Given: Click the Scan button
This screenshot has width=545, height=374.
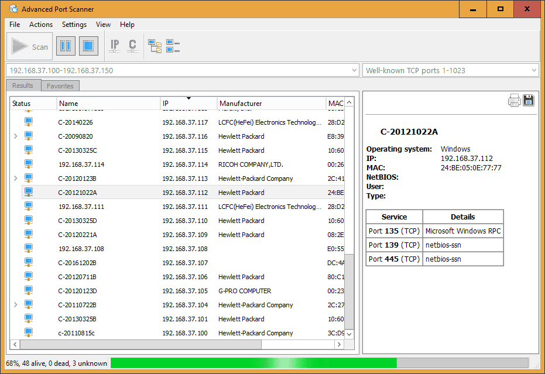Looking at the screenshot, I should click(x=30, y=47).
